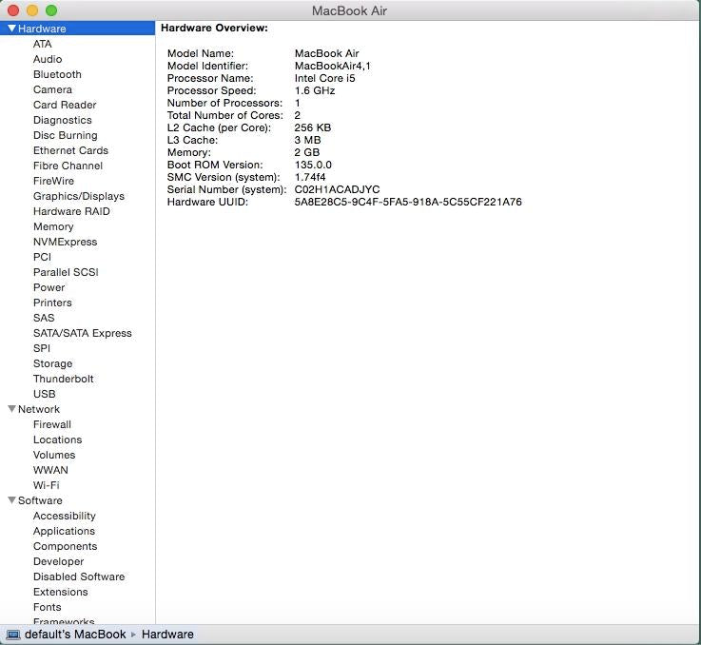Select Extensions in the Software section
This screenshot has width=701, height=645.
[x=60, y=592]
